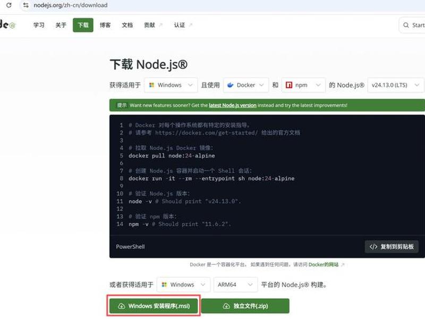
Task: Open the site information icon beside URL
Action: pos(25,5)
